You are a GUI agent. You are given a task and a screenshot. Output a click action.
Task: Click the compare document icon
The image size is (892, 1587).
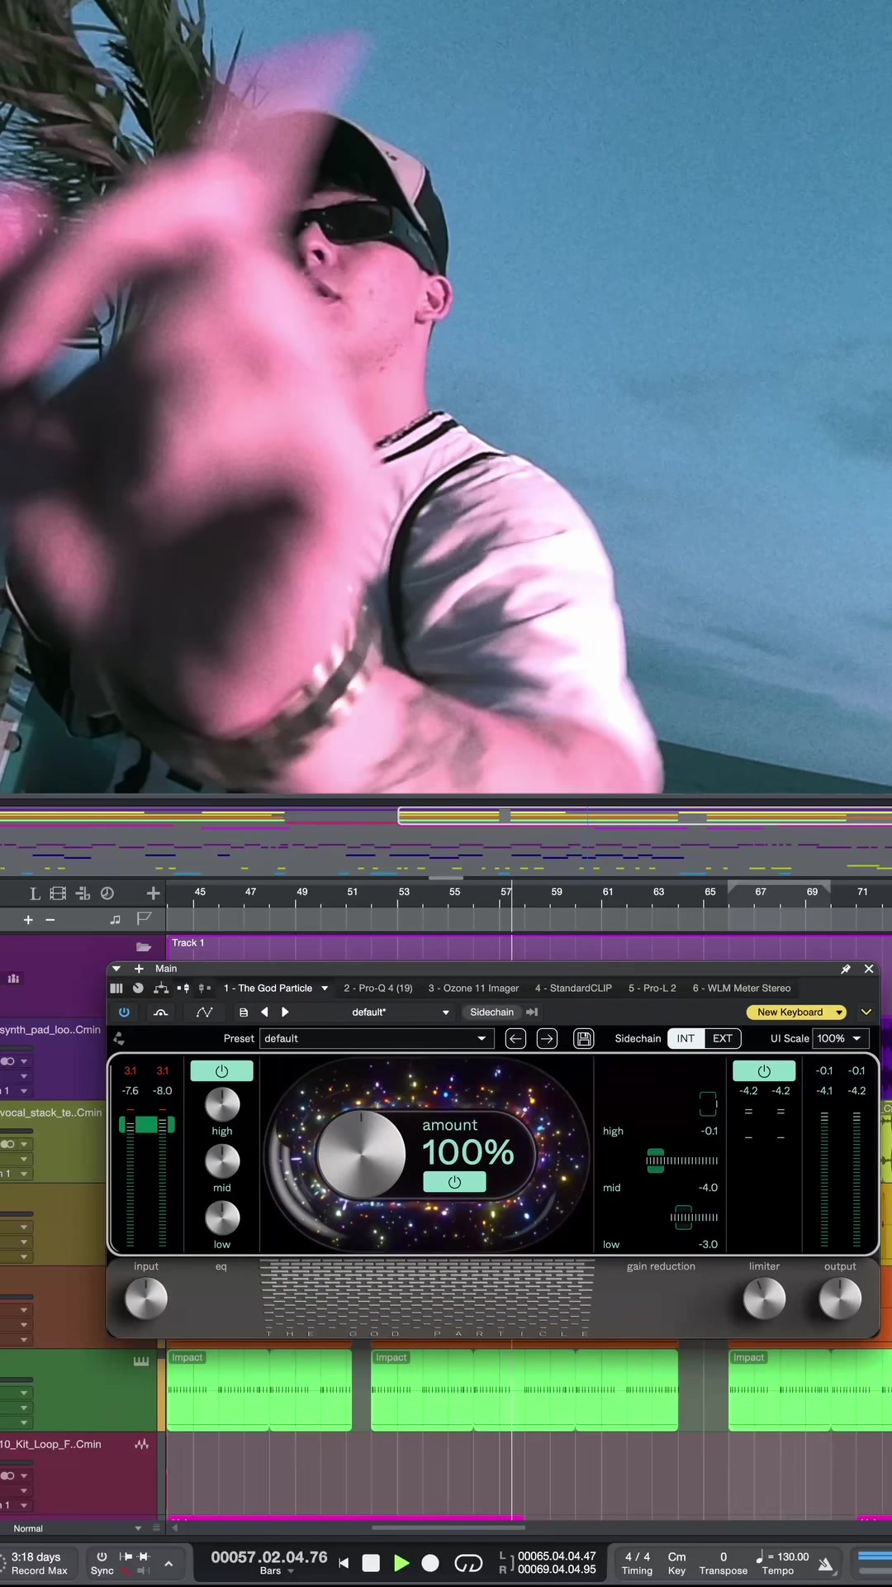point(243,1012)
